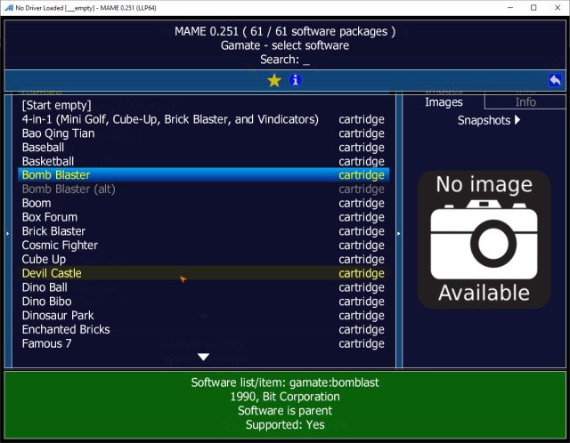Show more entries with the down arrow

click(204, 357)
